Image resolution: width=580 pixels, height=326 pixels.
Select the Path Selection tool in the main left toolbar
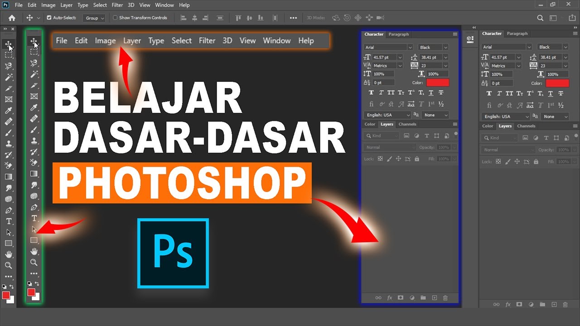click(x=8, y=232)
